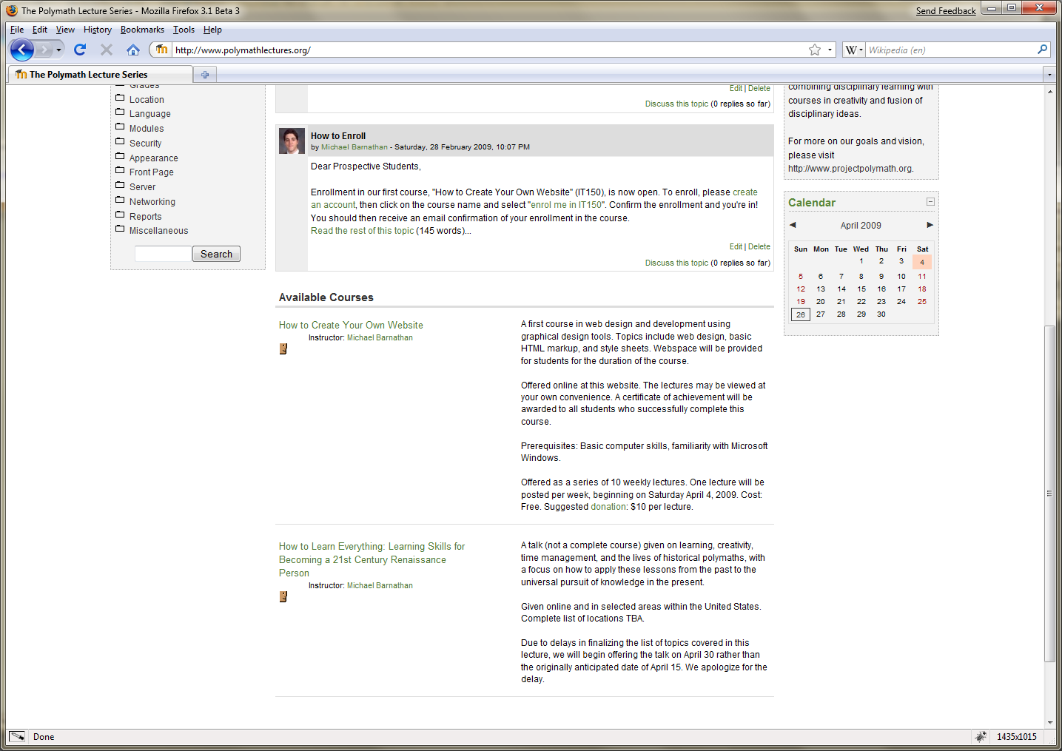The height and width of the screenshot is (751, 1062).
Task: Click Michael Barnathan's profile photo
Action: (x=292, y=141)
